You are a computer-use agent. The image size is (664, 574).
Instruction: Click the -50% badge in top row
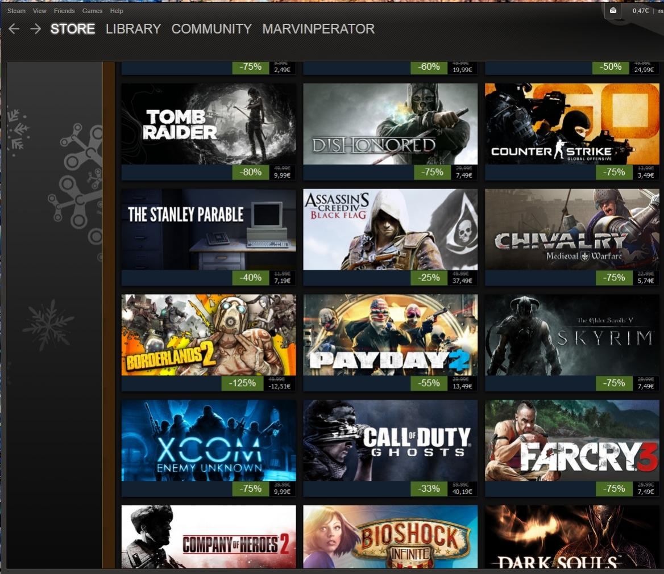(x=610, y=67)
